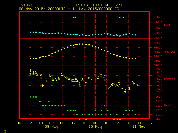The image size is (178, 133).
Task: Click the RH(%) humidity axis title
Action: pos(167,106)
